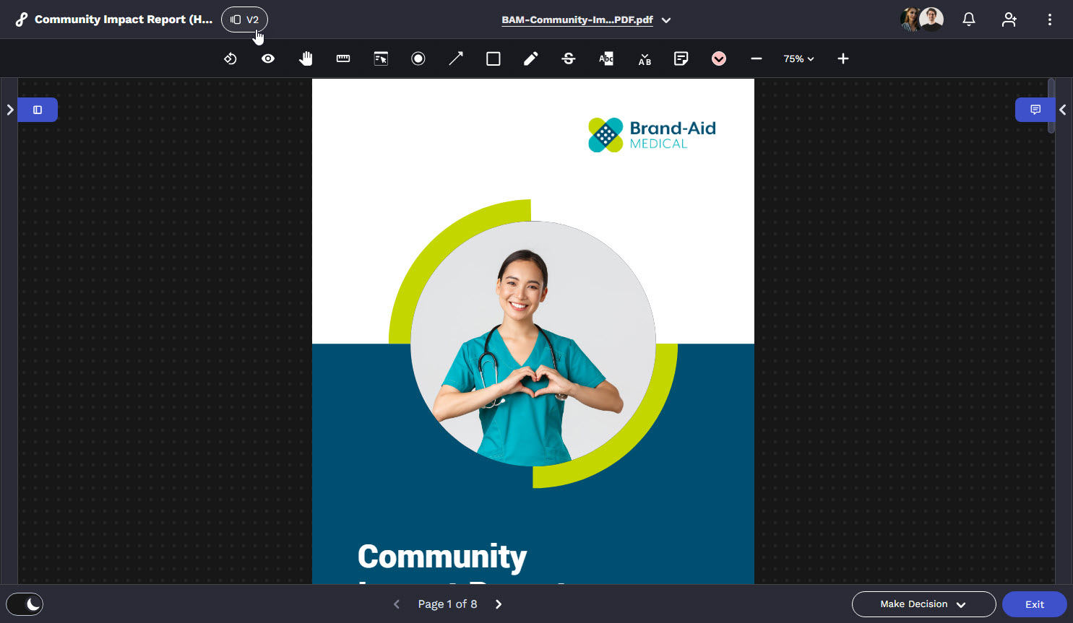Click the pink chevron down circle icon
Viewport: 1073px width, 623px height.
719,58
